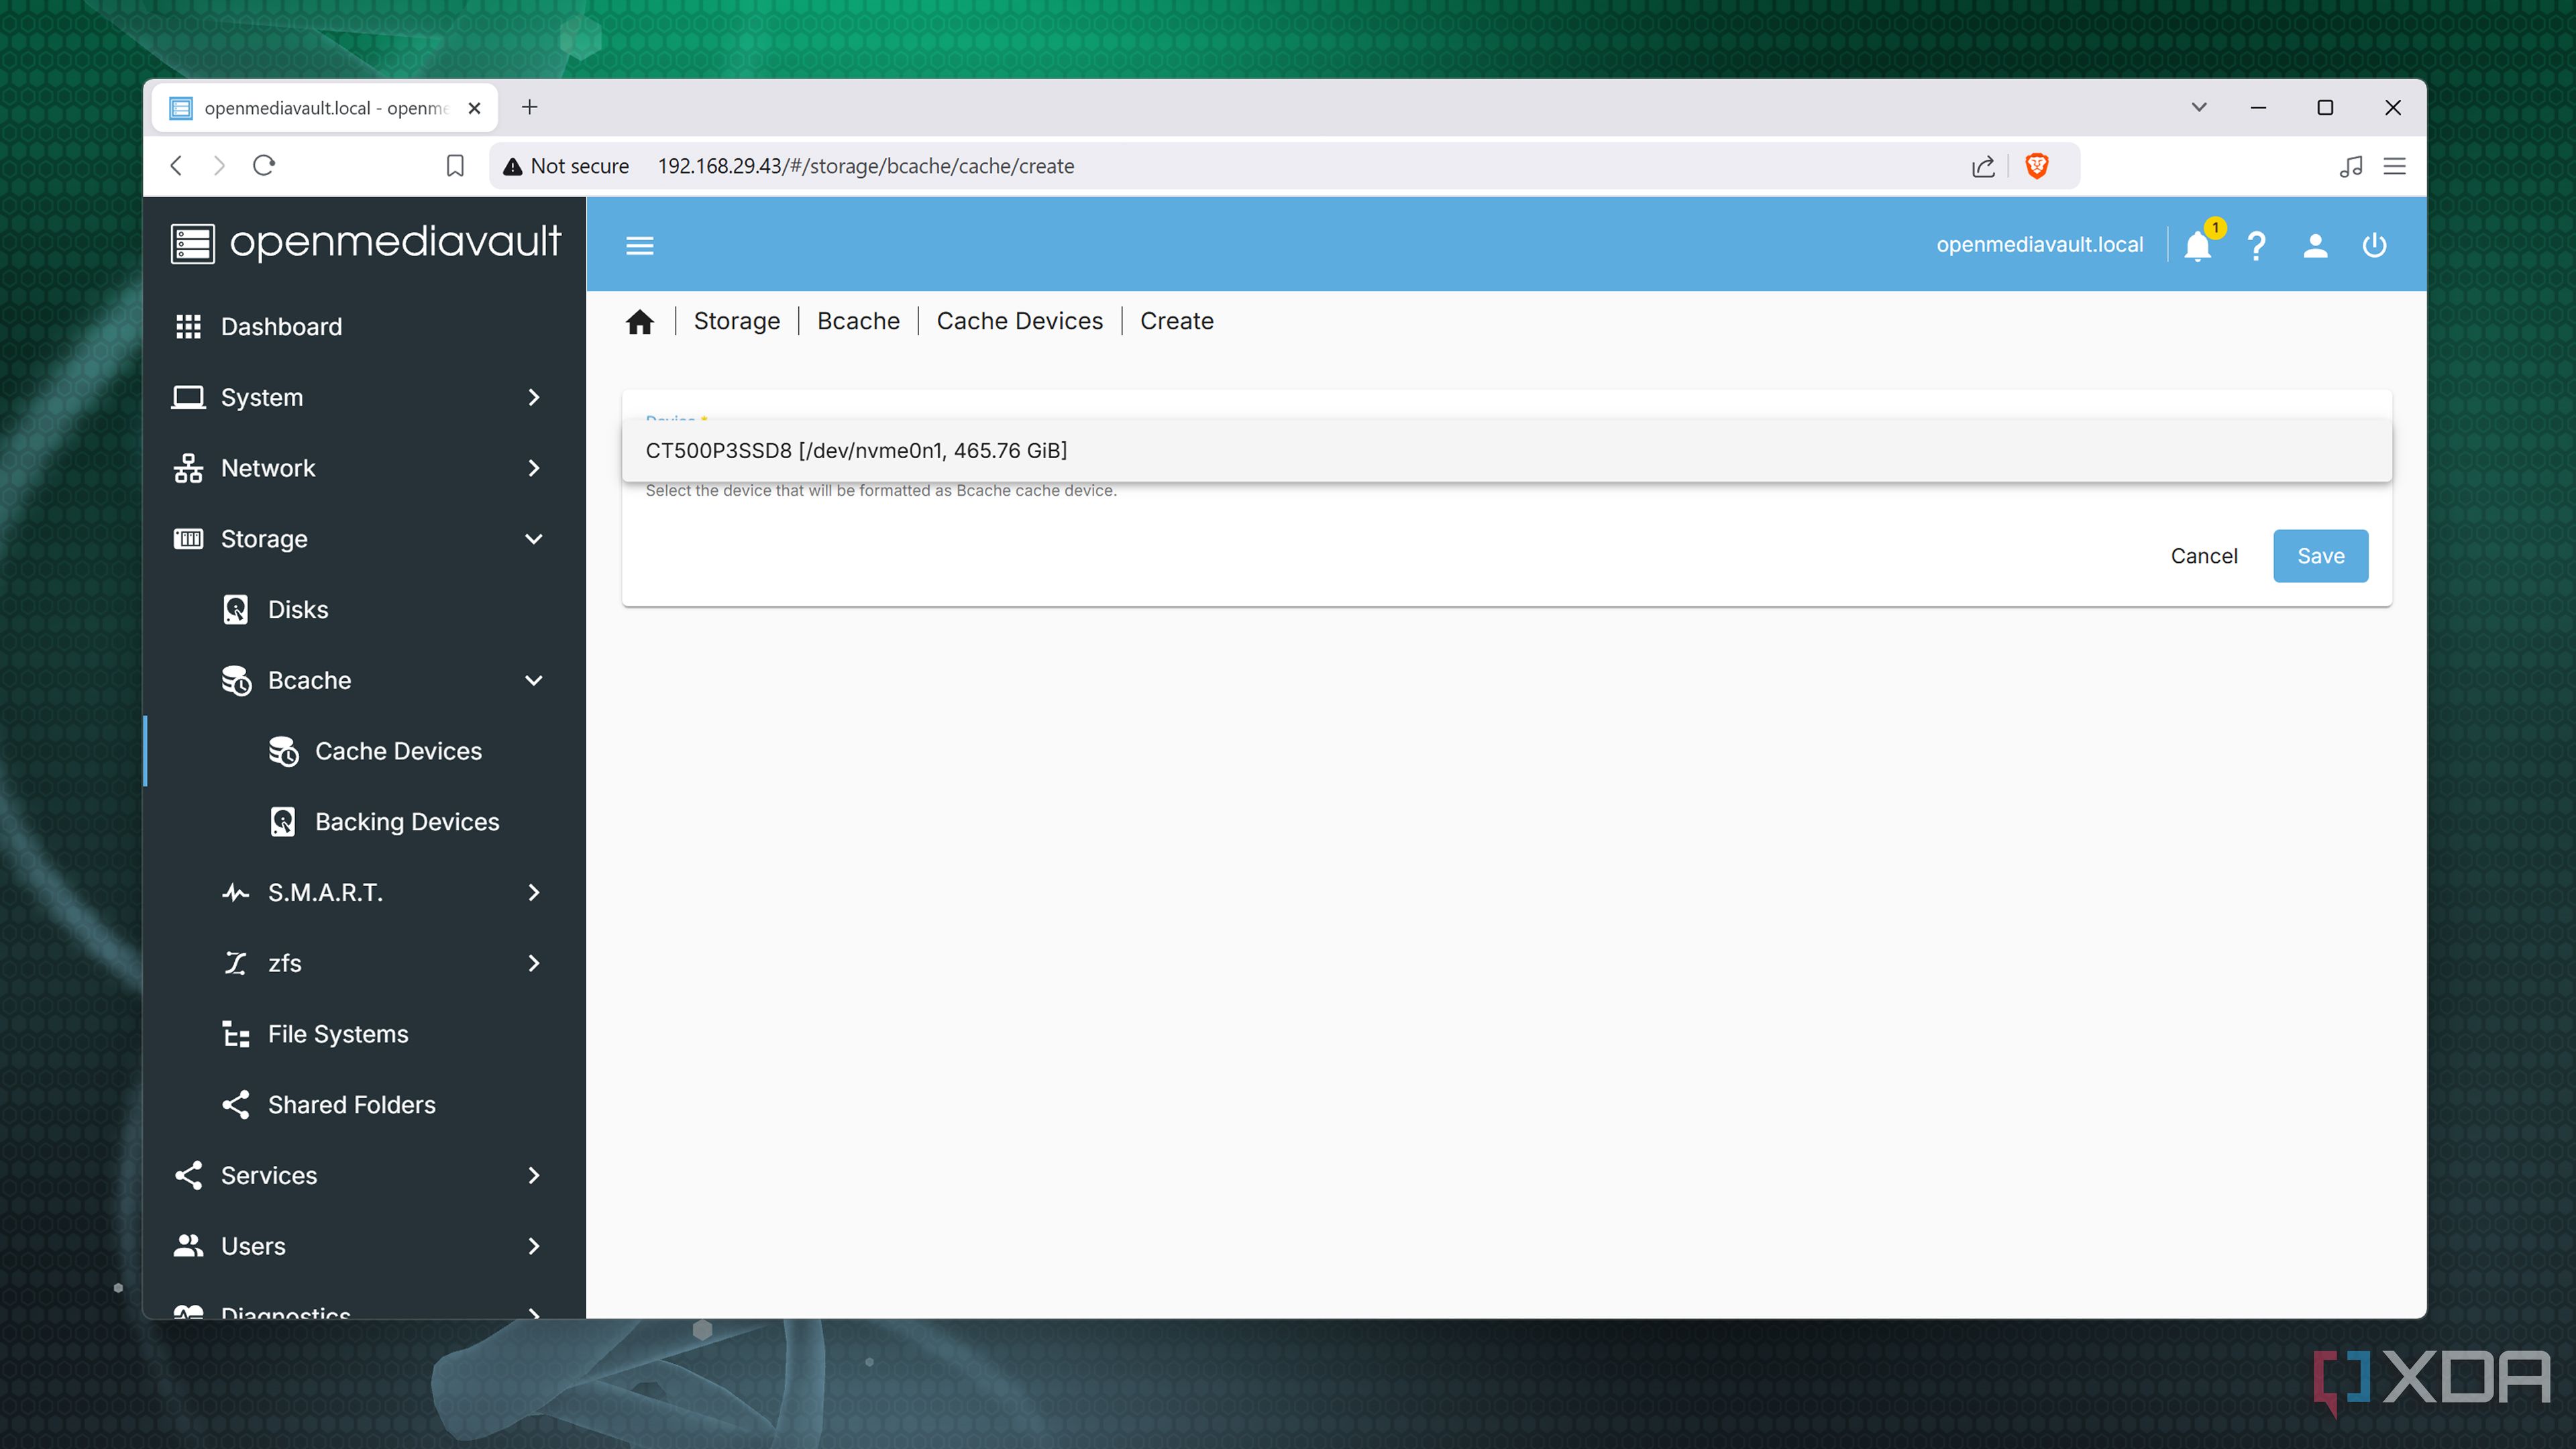The height and width of the screenshot is (1449, 2576).
Task: Open Backing Devices menu item
Action: click(x=364, y=821)
